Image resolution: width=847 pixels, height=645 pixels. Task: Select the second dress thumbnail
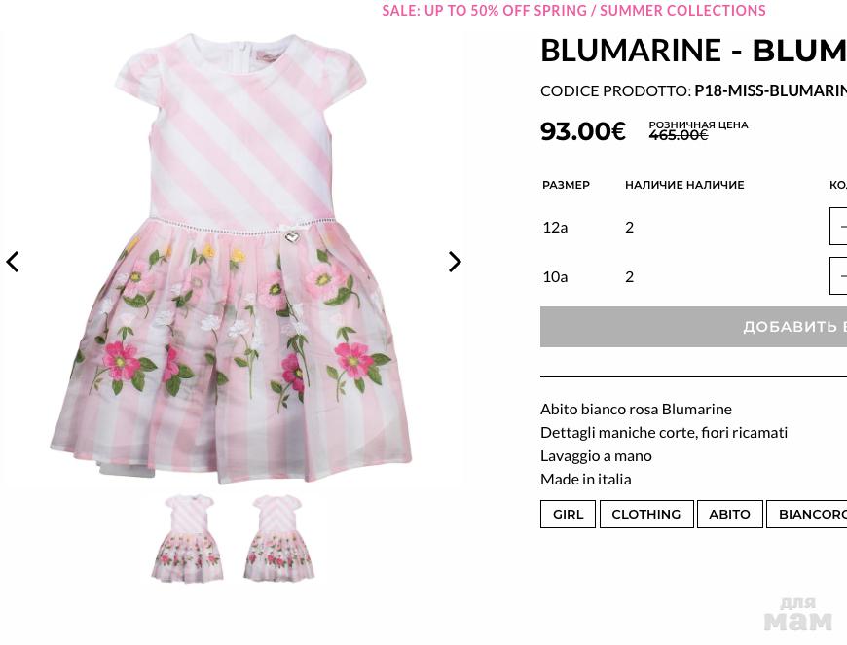[x=278, y=539]
